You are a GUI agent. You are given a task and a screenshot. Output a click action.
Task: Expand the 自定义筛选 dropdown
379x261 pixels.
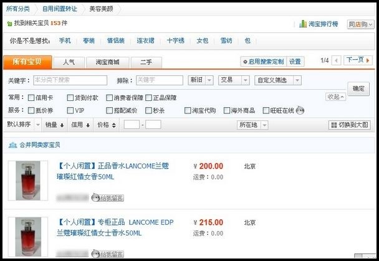(278, 80)
